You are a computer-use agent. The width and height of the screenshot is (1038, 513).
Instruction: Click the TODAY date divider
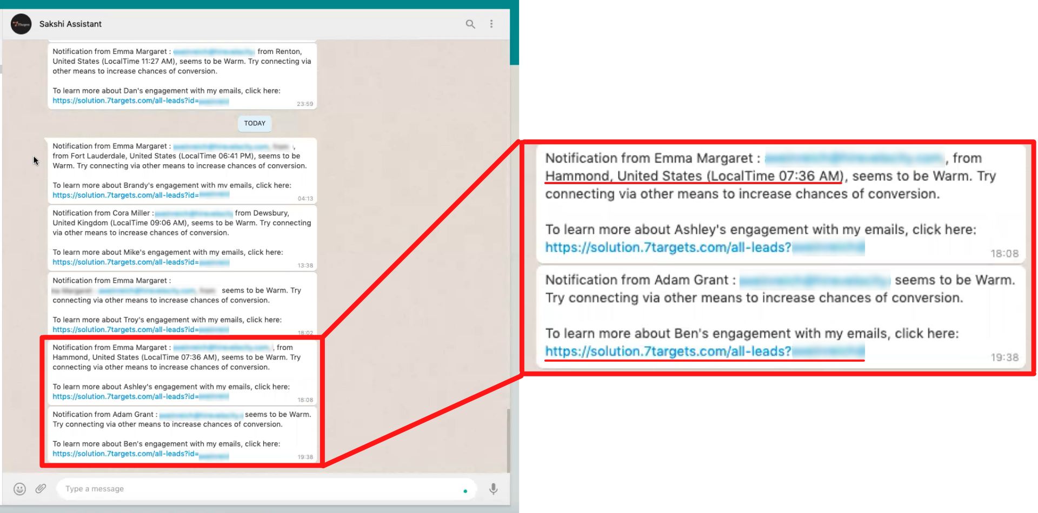point(255,124)
